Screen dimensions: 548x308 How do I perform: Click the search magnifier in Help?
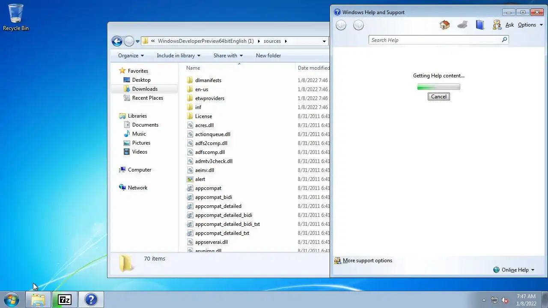(x=504, y=40)
